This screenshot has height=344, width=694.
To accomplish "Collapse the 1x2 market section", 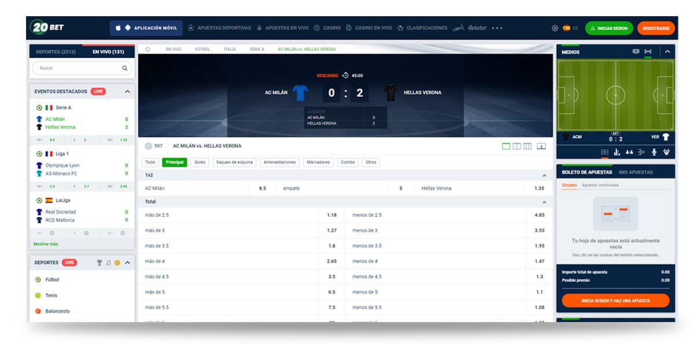I will point(544,175).
